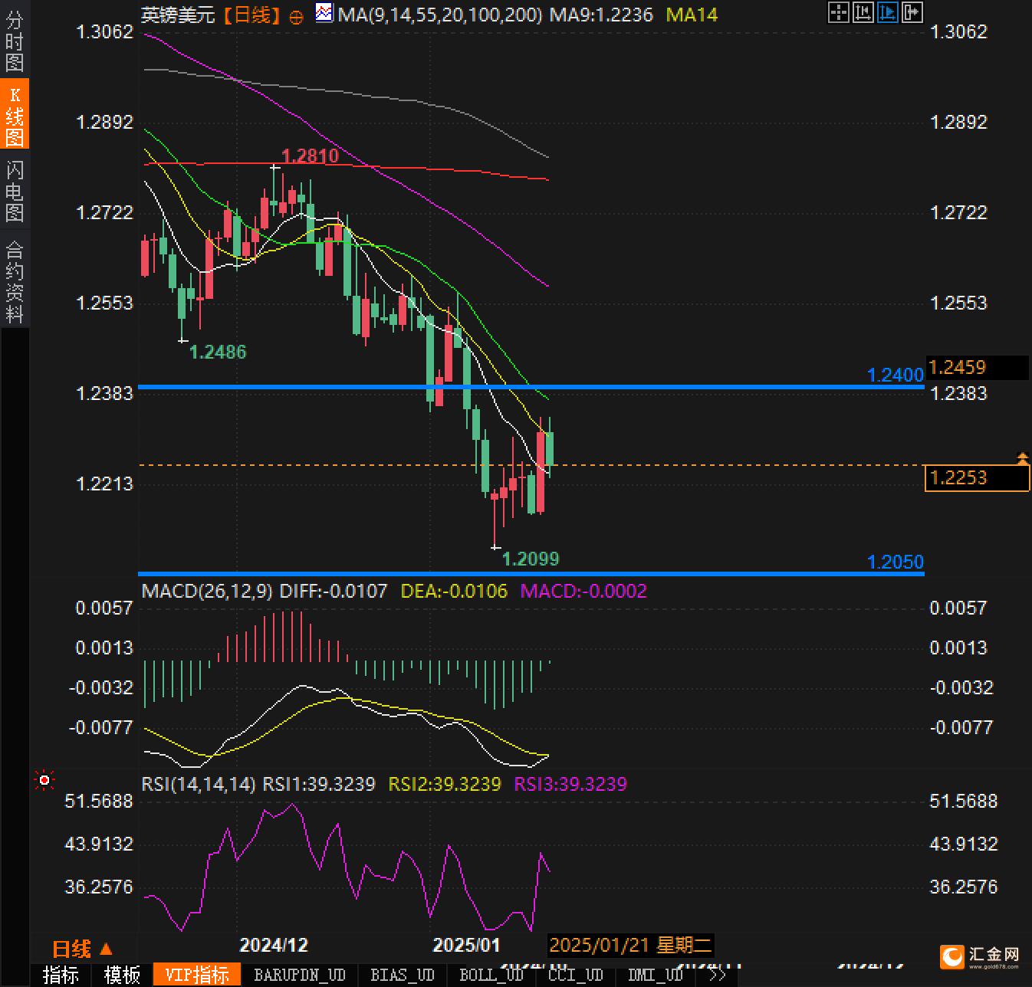Click the 1.2810 high price annotation
1032x987 pixels.
click(x=310, y=156)
